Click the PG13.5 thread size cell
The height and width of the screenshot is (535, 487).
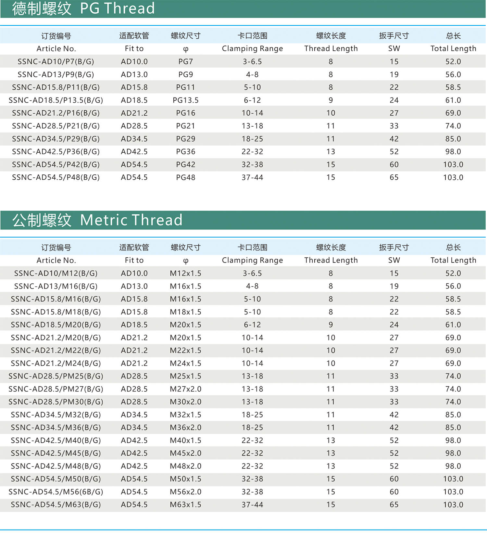click(x=185, y=100)
